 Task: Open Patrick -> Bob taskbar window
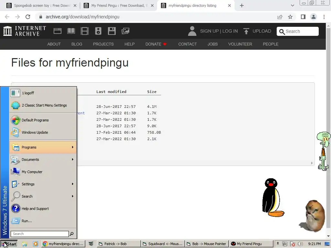tap(119, 244)
